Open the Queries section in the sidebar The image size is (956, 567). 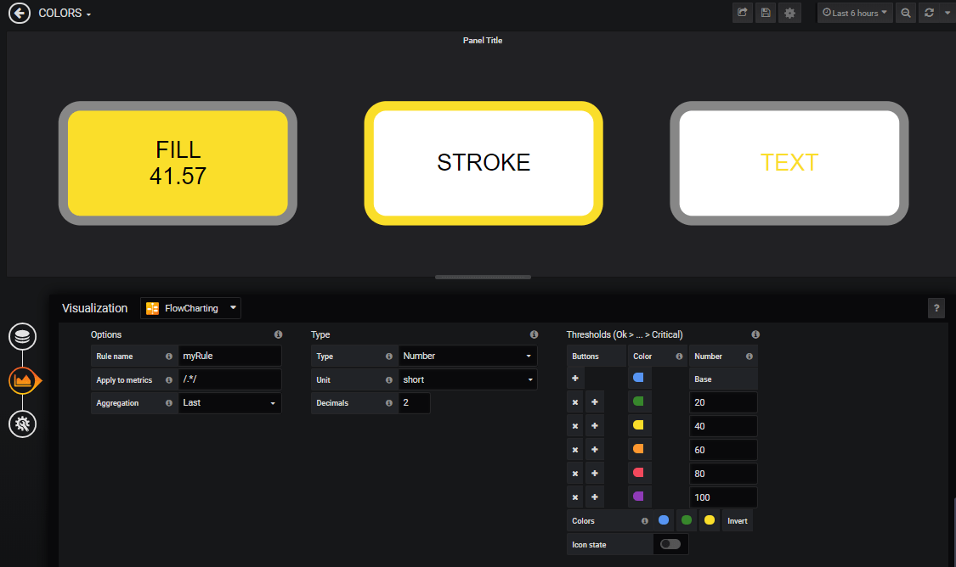22,336
